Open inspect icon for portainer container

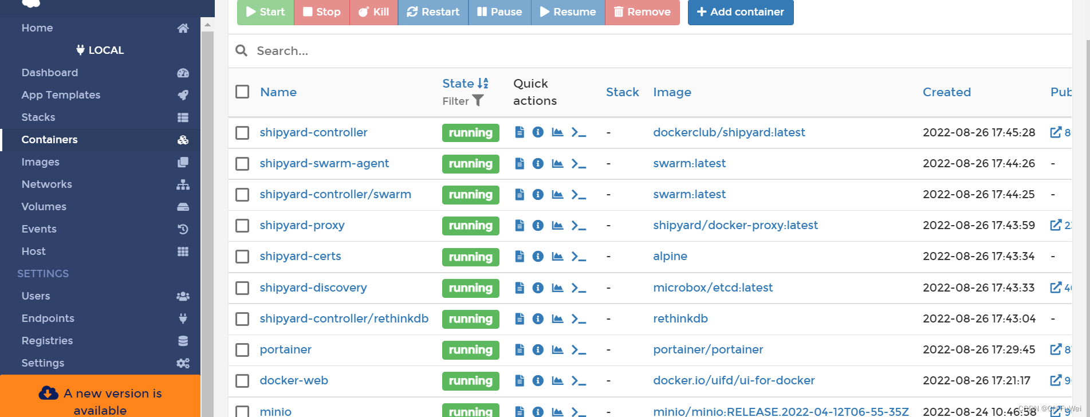[538, 349]
